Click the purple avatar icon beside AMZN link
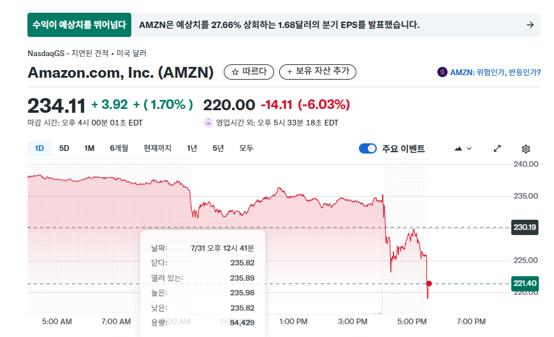 [442, 72]
